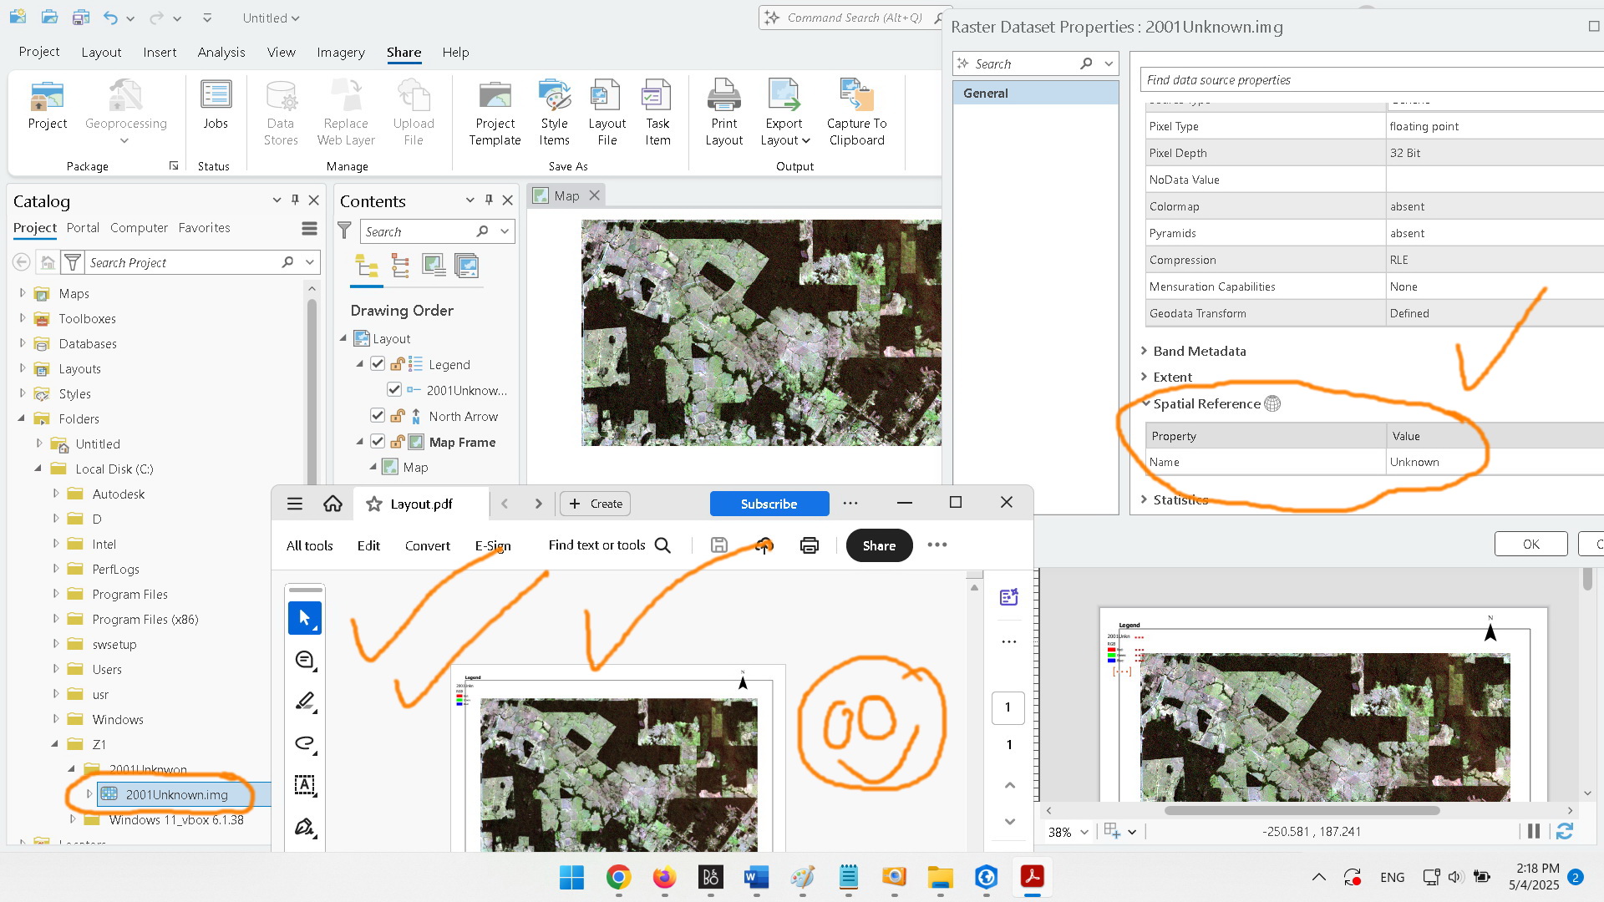The image size is (1604, 902).
Task: Open Capture To Clipboard tool
Action: 855,111
